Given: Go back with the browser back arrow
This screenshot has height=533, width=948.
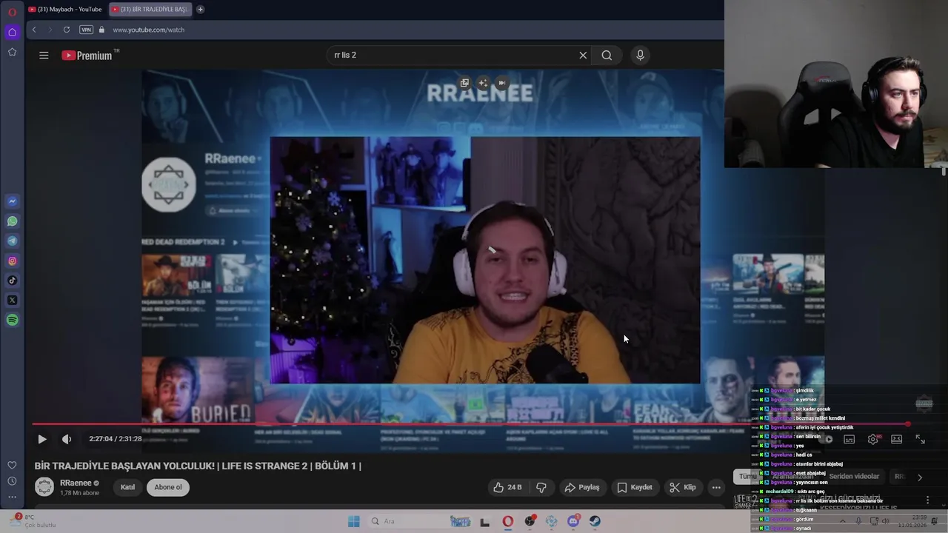Looking at the screenshot, I should (34, 30).
